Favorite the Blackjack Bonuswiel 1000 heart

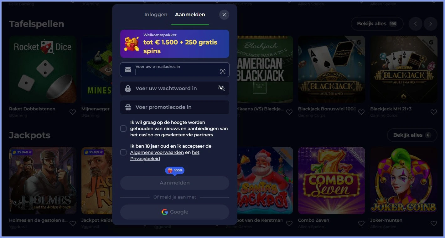[361, 112]
